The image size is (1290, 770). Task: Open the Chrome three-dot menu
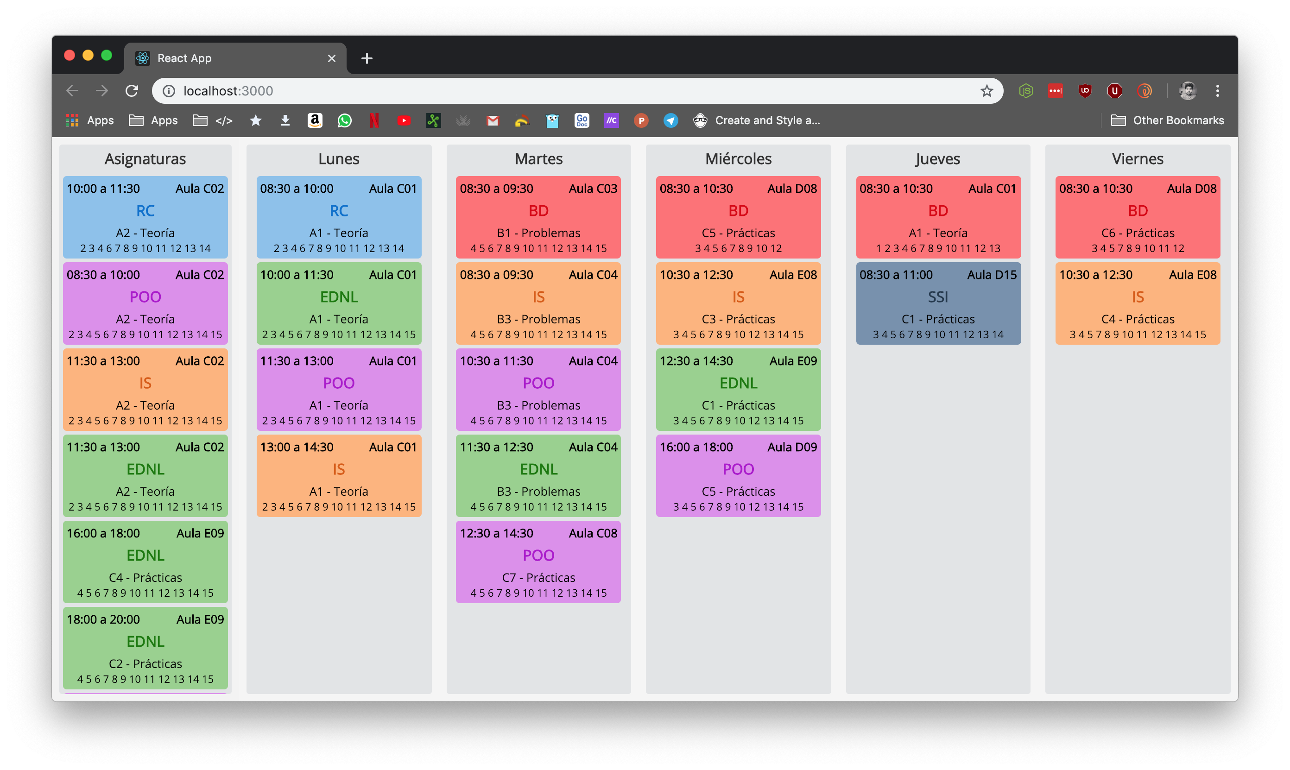click(1217, 91)
